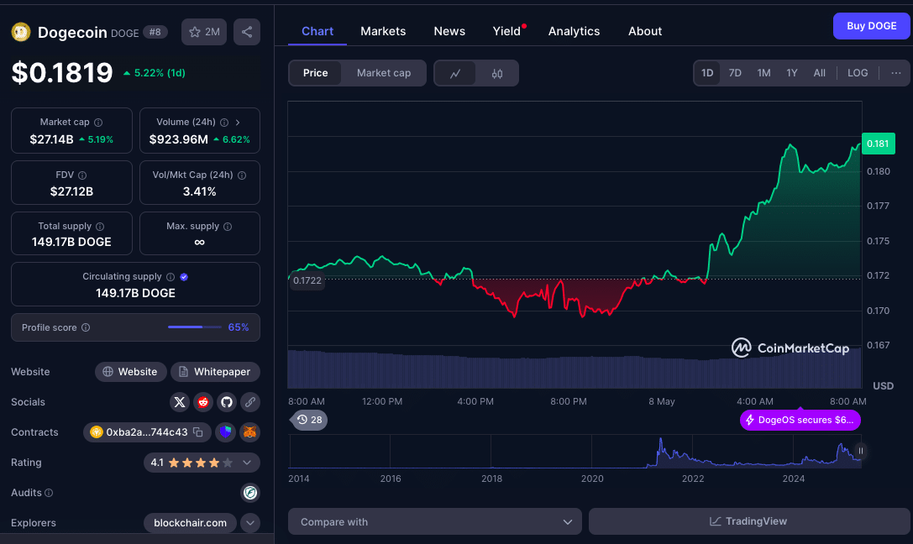
Task: Click info icon next to FDV
Action: [x=82, y=175]
